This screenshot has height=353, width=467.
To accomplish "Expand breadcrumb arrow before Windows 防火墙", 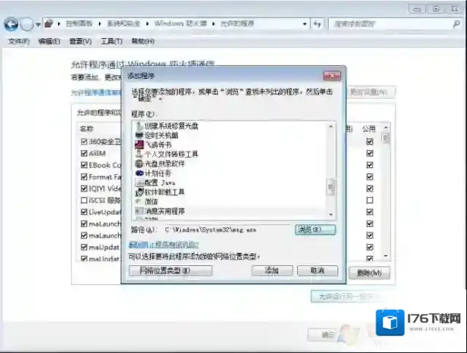I will (147, 24).
